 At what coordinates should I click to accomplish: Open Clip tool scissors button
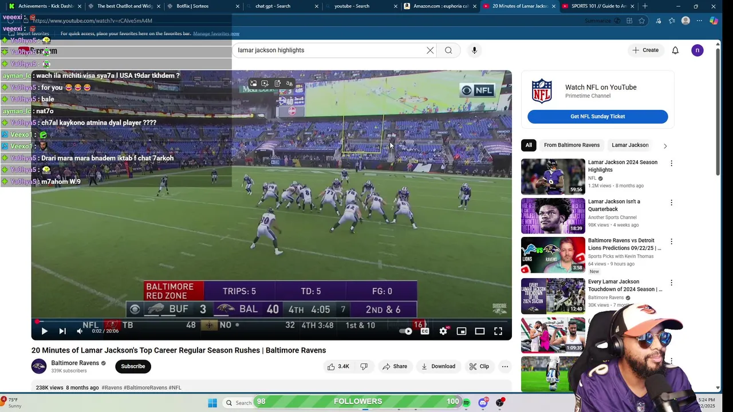click(479, 366)
